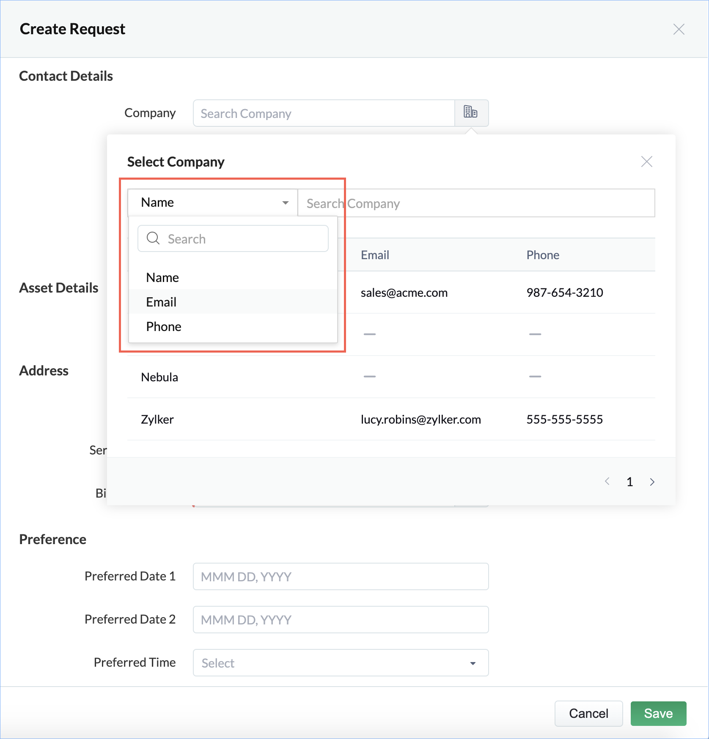Choose Email from the filter list

click(161, 302)
